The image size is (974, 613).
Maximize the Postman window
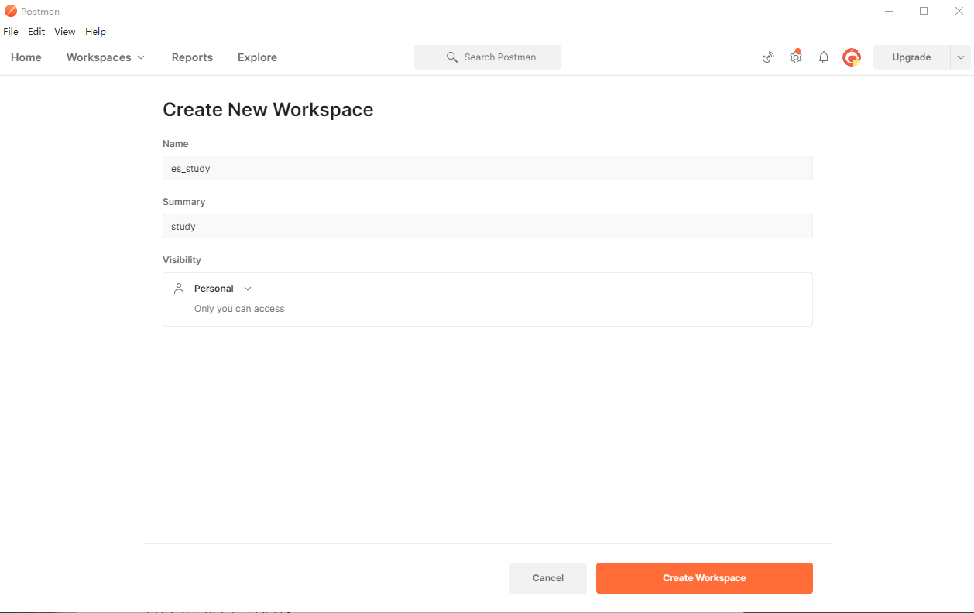click(924, 11)
